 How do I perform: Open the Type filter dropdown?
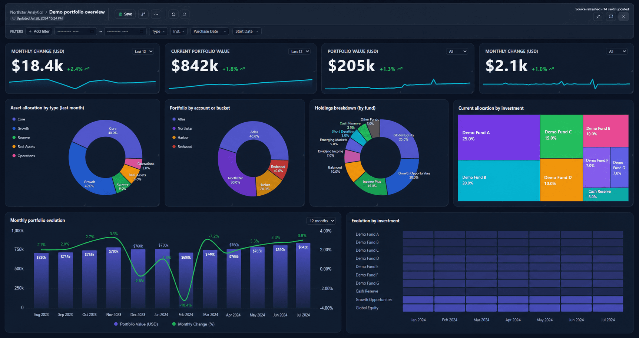[x=159, y=32]
